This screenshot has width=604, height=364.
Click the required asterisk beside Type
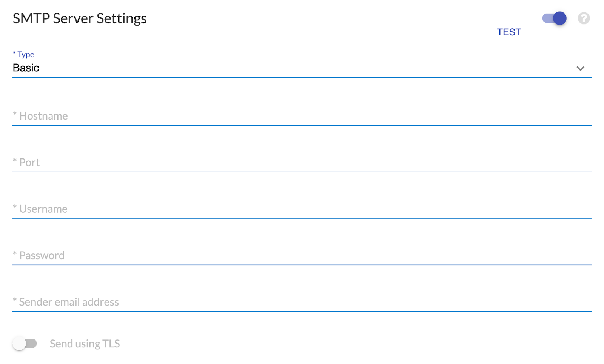(x=14, y=54)
